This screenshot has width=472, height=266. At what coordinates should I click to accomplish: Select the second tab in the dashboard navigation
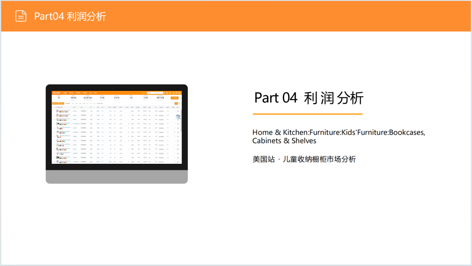click(71, 93)
